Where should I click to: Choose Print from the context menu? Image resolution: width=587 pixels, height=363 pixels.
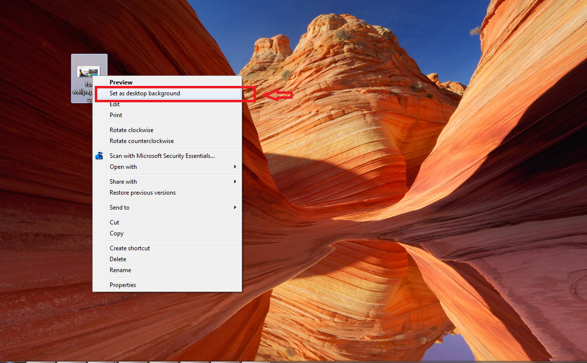(x=116, y=115)
